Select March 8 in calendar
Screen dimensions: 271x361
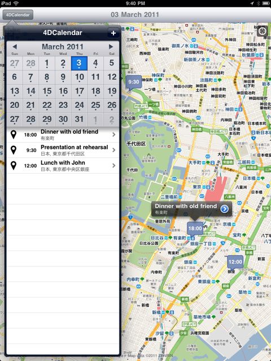(x=47, y=77)
